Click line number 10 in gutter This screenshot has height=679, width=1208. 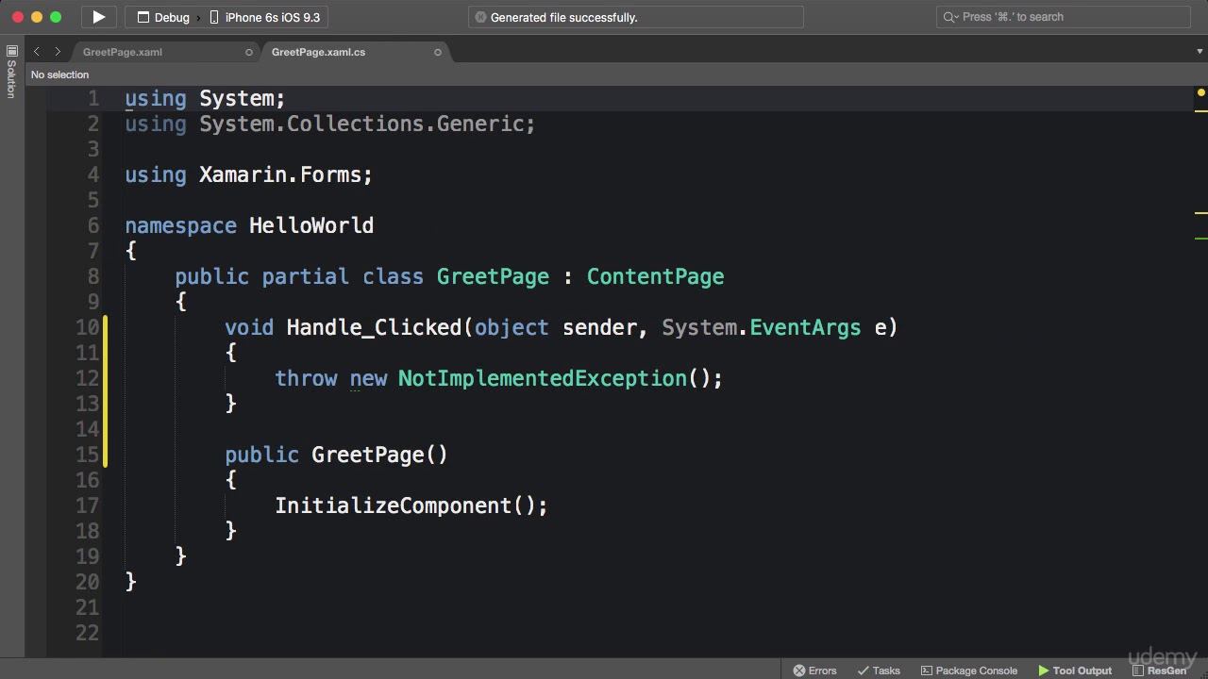88,327
